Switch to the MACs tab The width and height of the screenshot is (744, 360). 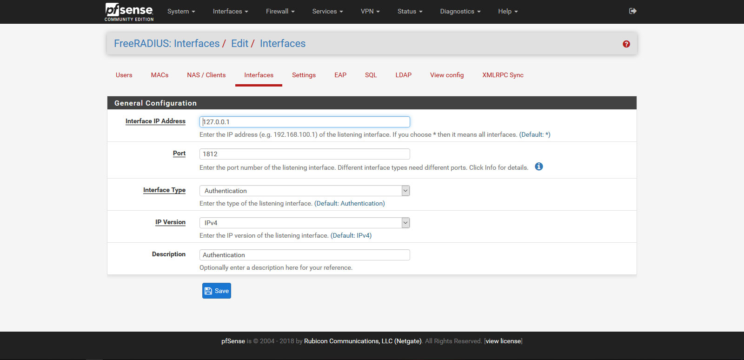point(159,75)
